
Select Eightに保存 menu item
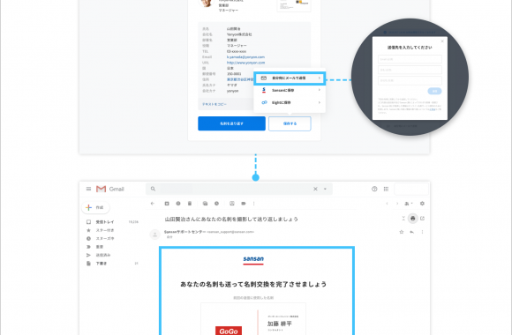point(290,102)
